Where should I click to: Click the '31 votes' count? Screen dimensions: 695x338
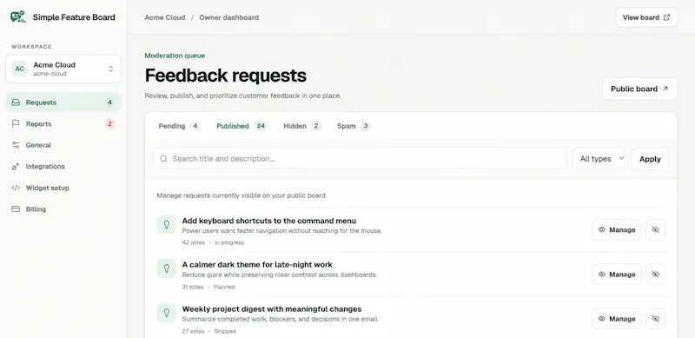click(x=193, y=287)
